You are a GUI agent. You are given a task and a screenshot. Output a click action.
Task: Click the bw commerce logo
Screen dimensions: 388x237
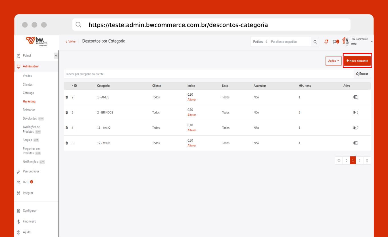[36, 41]
